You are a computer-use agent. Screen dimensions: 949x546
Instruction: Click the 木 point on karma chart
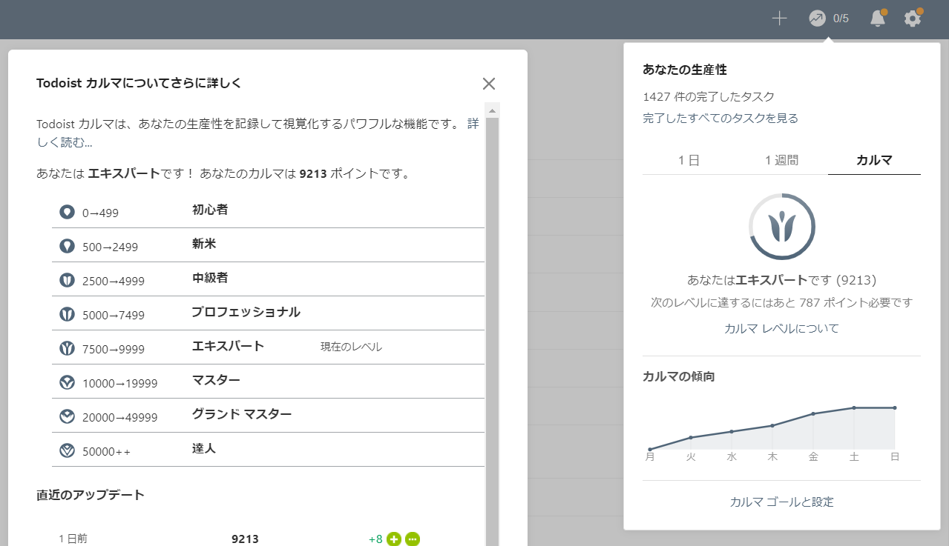[x=772, y=425]
